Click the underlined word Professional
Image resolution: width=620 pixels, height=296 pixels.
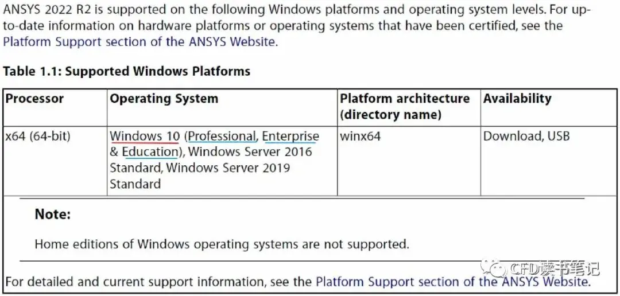tap(222, 137)
